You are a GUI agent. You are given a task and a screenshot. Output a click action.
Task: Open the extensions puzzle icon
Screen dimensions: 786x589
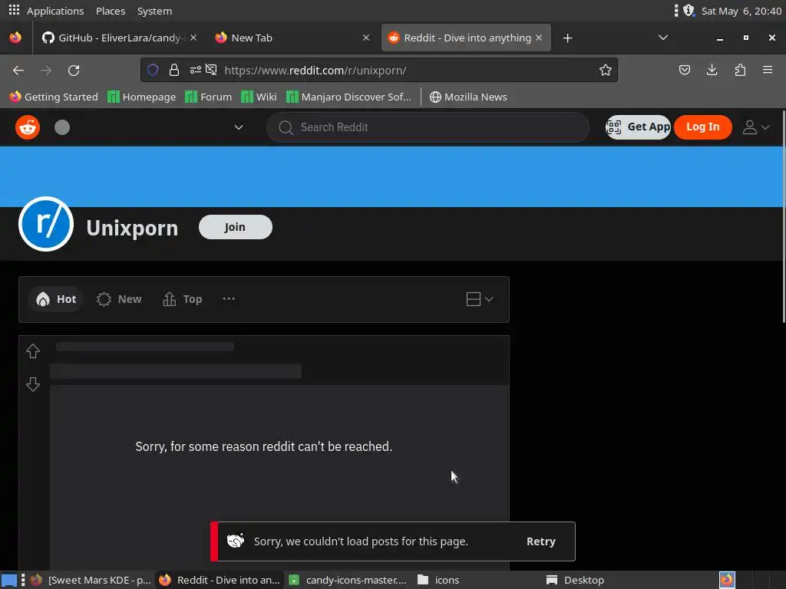pyautogui.click(x=740, y=70)
